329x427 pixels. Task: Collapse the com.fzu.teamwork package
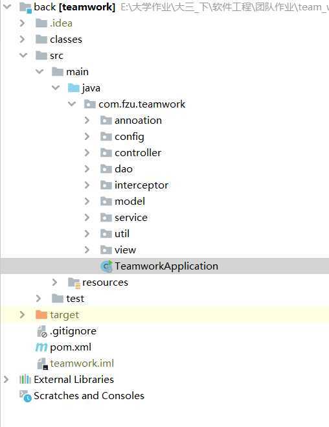[x=72, y=104]
